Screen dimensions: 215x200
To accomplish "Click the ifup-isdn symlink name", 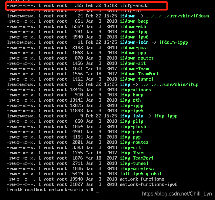I will pyautogui.click(x=132, y=116).
